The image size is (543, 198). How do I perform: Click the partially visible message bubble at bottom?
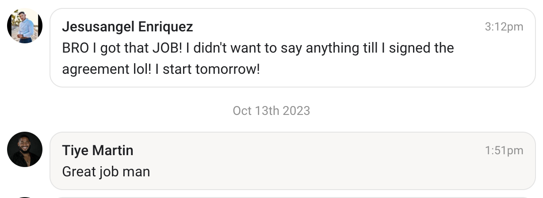point(292,197)
